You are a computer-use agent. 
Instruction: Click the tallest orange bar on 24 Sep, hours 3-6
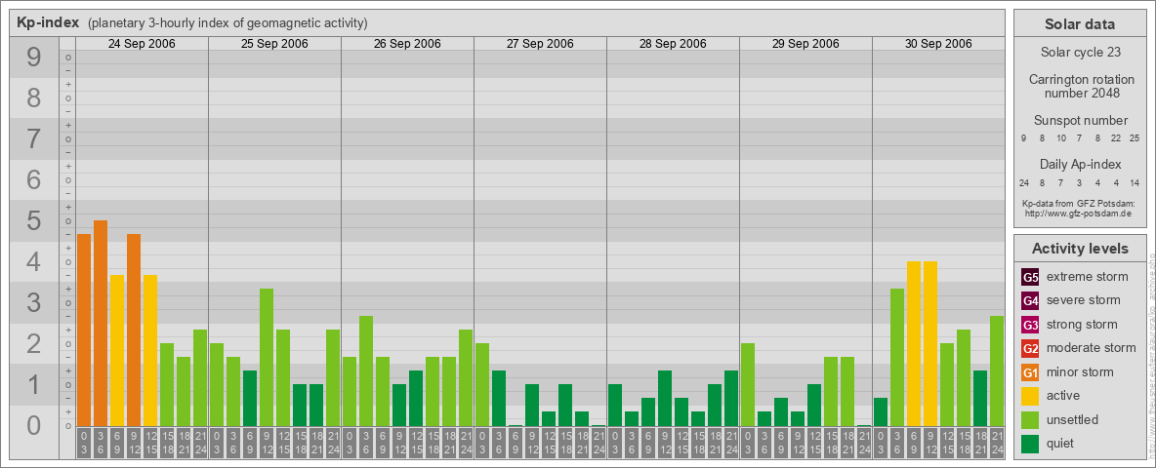[101, 323]
